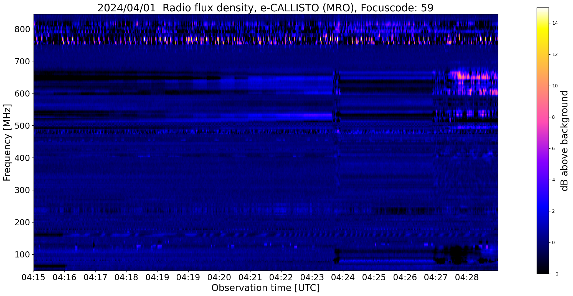Click the colorbar tick label 10

click(x=555, y=86)
